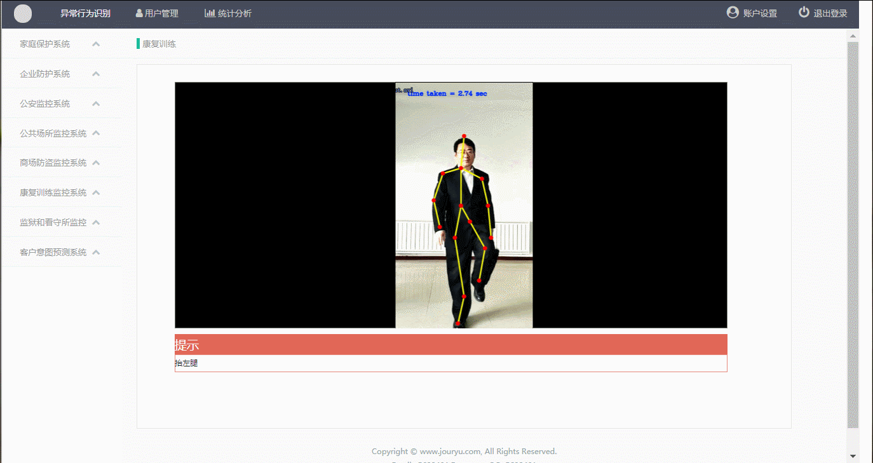Toggle the 企业防护系统 chevron arrow
Screen dimensions: 873x463
click(96, 74)
